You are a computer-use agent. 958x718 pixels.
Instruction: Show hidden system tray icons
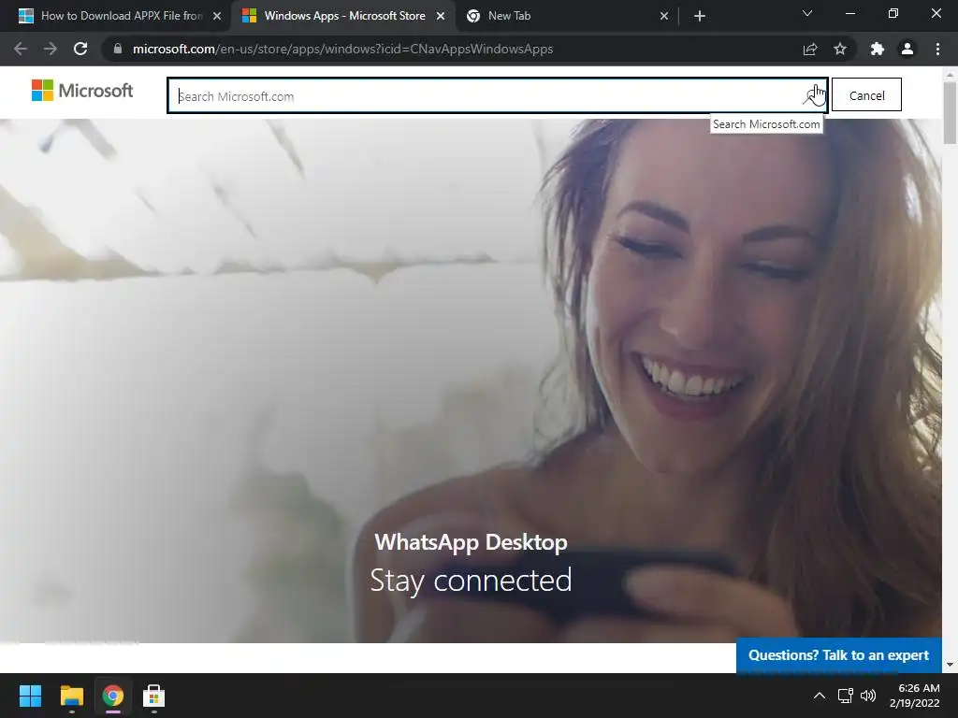click(x=820, y=696)
